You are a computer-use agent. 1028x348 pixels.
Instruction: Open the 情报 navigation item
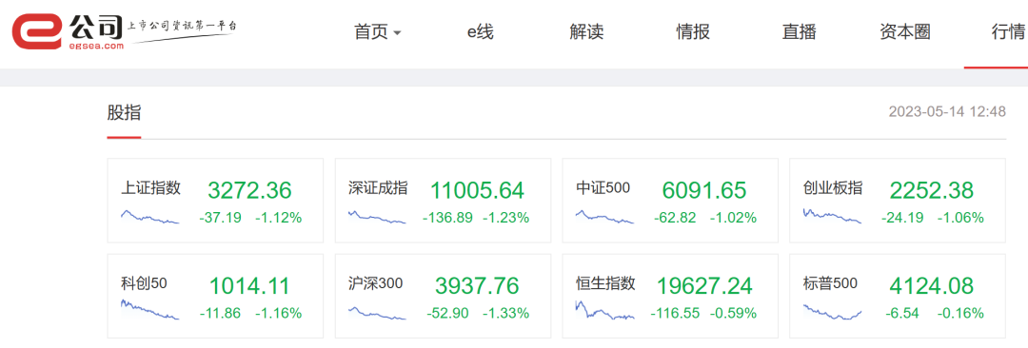[x=693, y=31]
